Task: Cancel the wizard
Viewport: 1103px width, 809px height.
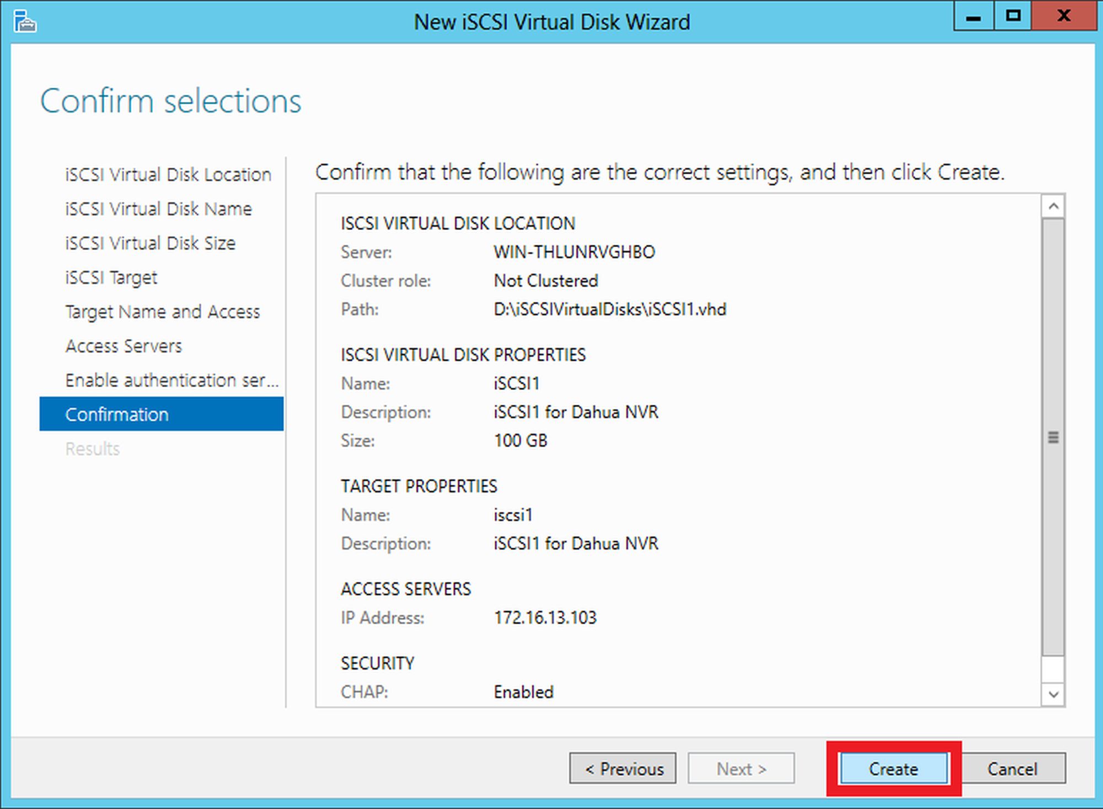Action: point(1012,768)
